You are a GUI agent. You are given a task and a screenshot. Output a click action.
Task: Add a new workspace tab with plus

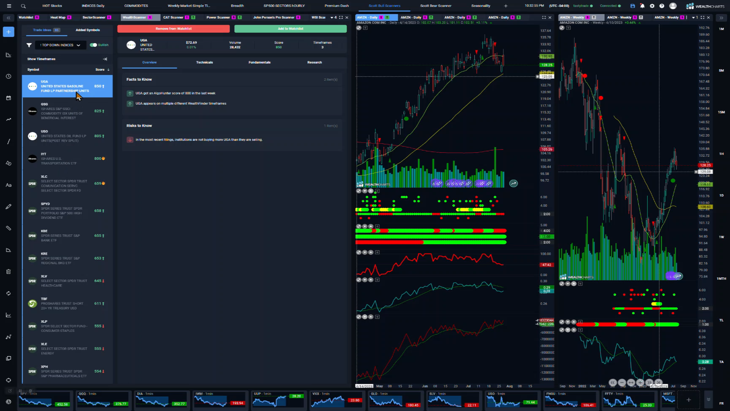coord(506,6)
